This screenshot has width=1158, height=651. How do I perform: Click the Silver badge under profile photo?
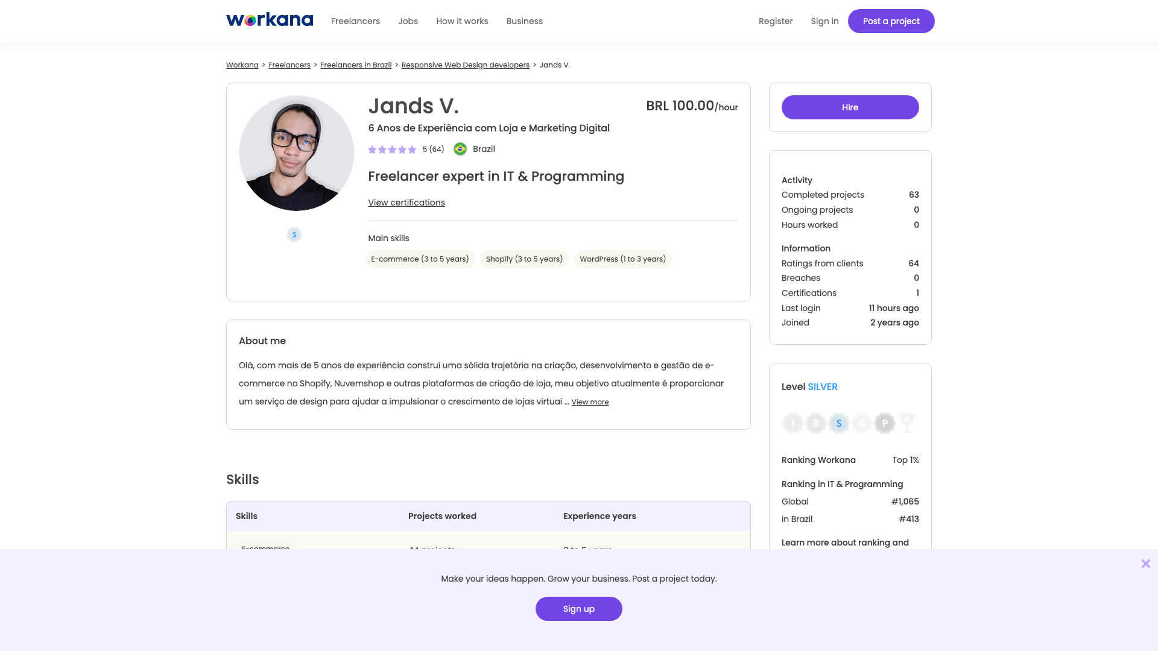294,234
